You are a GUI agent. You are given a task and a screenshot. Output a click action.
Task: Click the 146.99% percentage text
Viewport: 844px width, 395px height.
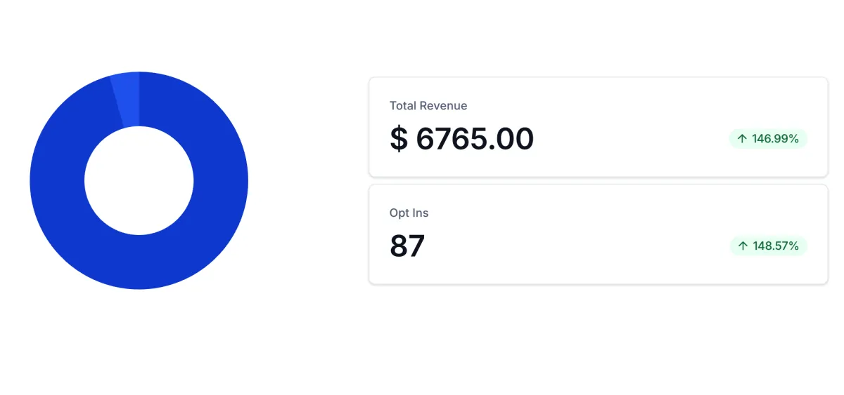click(775, 139)
